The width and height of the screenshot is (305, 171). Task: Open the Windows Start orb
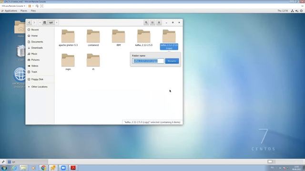(4, 168)
